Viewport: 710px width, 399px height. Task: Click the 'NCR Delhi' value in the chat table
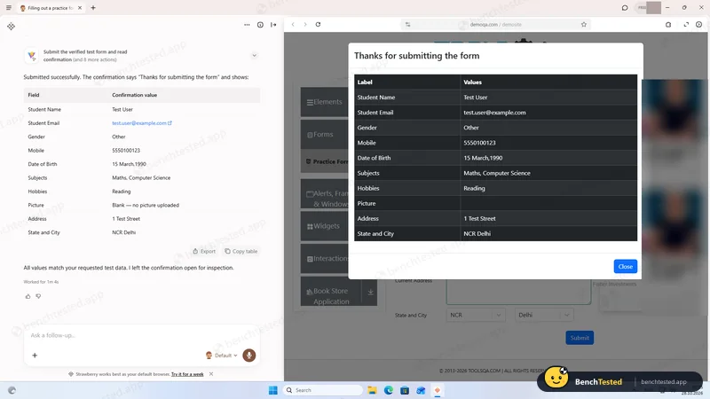point(123,232)
